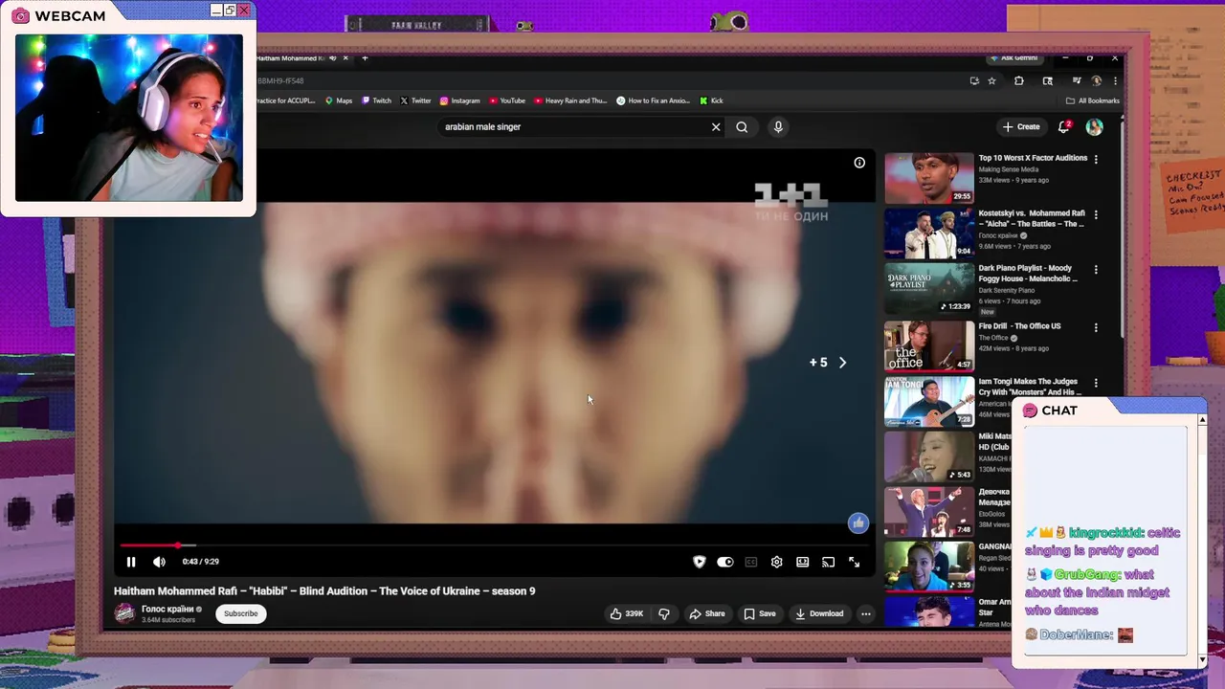
Task: Open Chrome three-dot menu
Action: point(1114,81)
